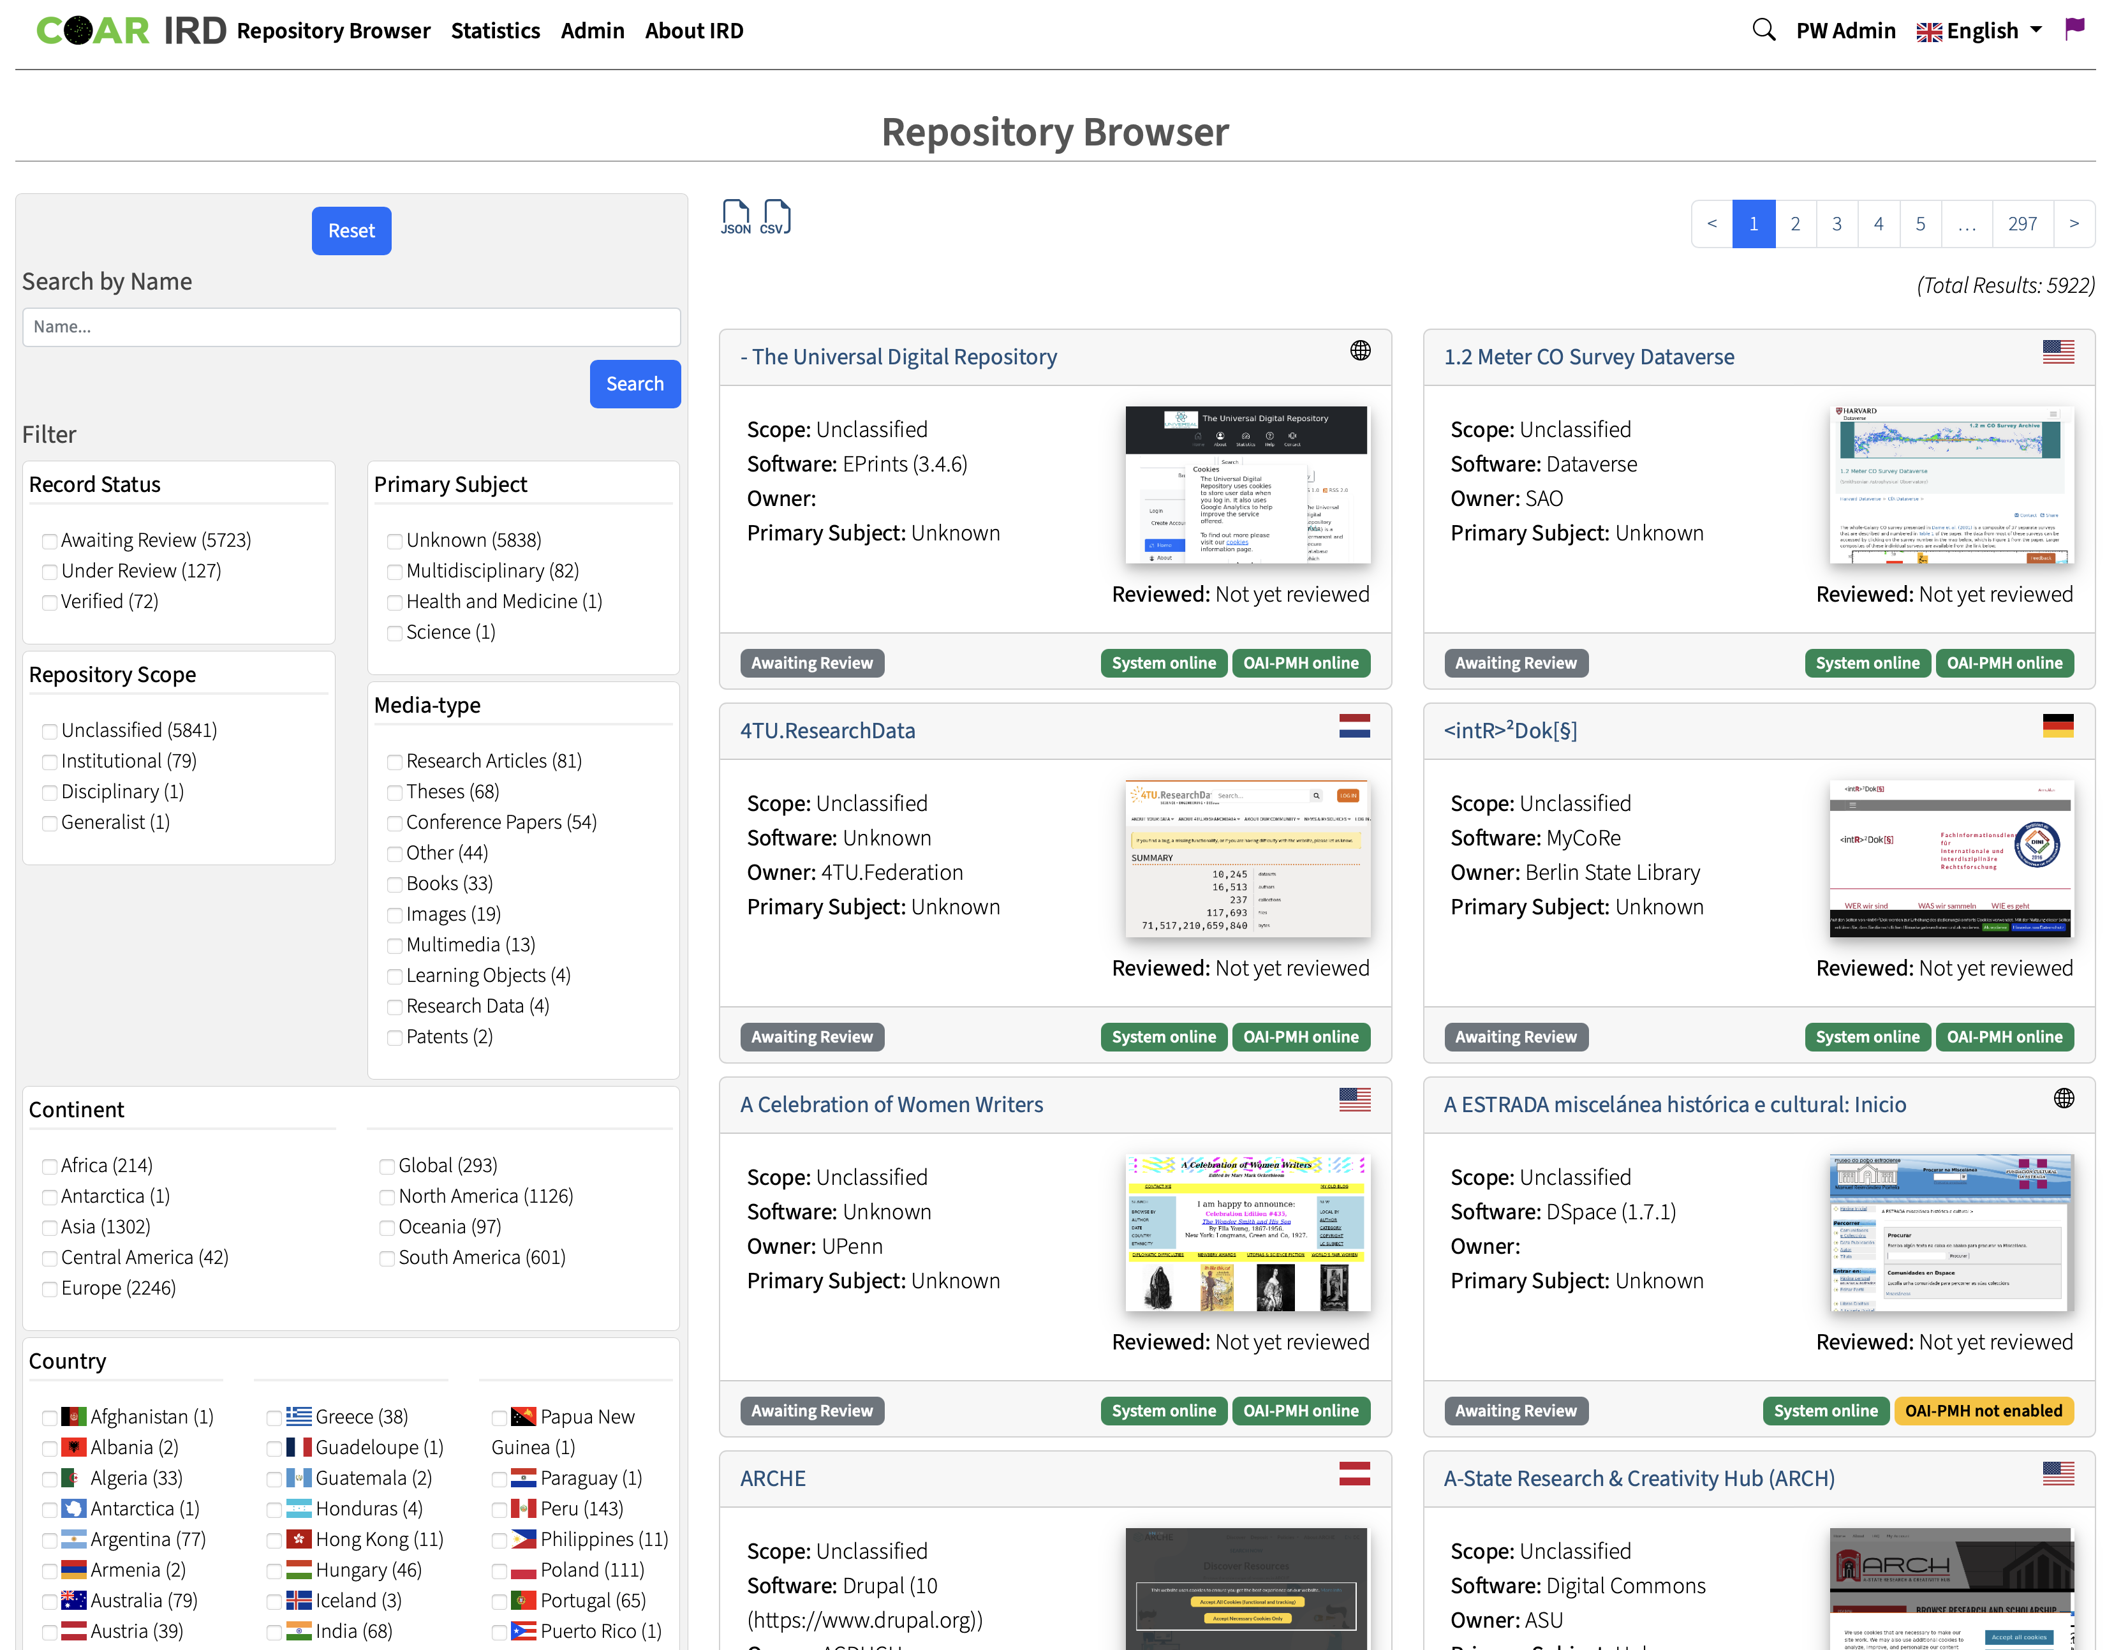
Task: Check the Poland country checkbox
Action: click(x=499, y=1571)
